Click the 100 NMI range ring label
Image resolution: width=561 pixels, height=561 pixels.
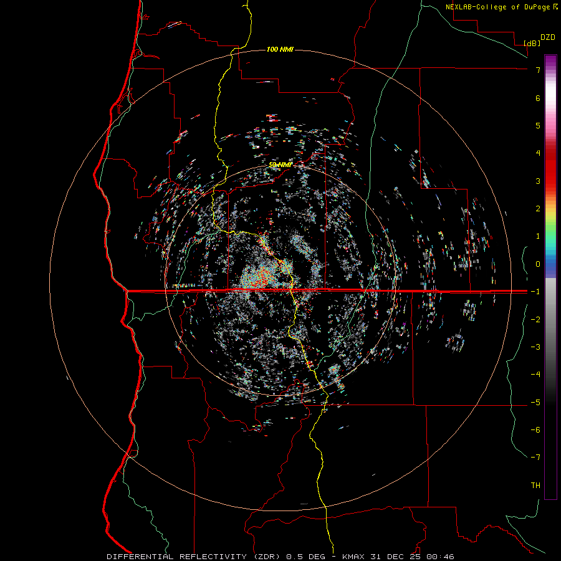(x=280, y=49)
